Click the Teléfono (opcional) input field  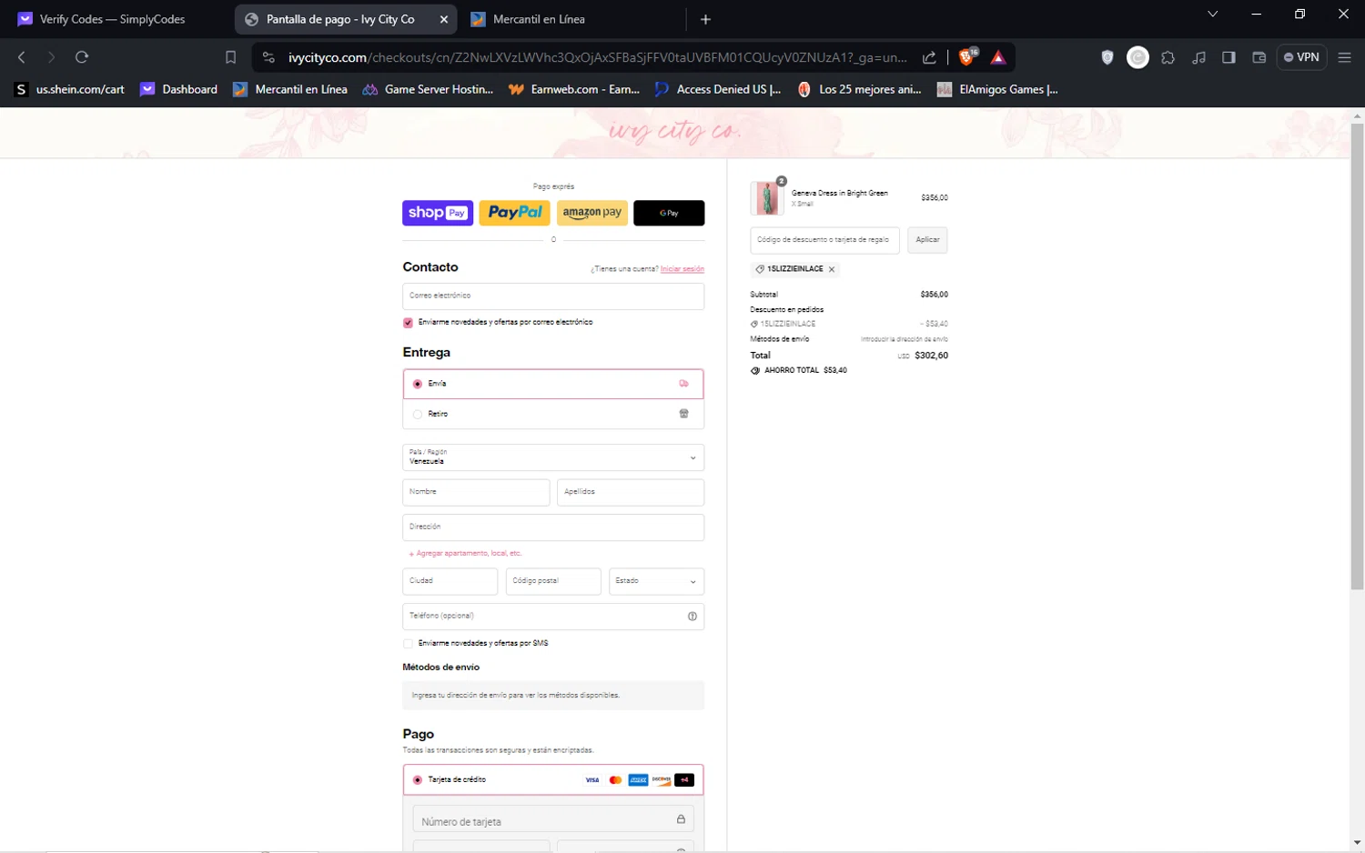(553, 617)
